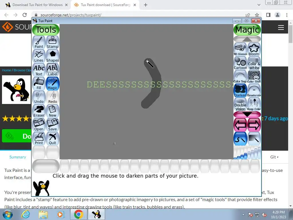Go back in Chrome history
The image size is (293, 220).
tap(6, 15)
